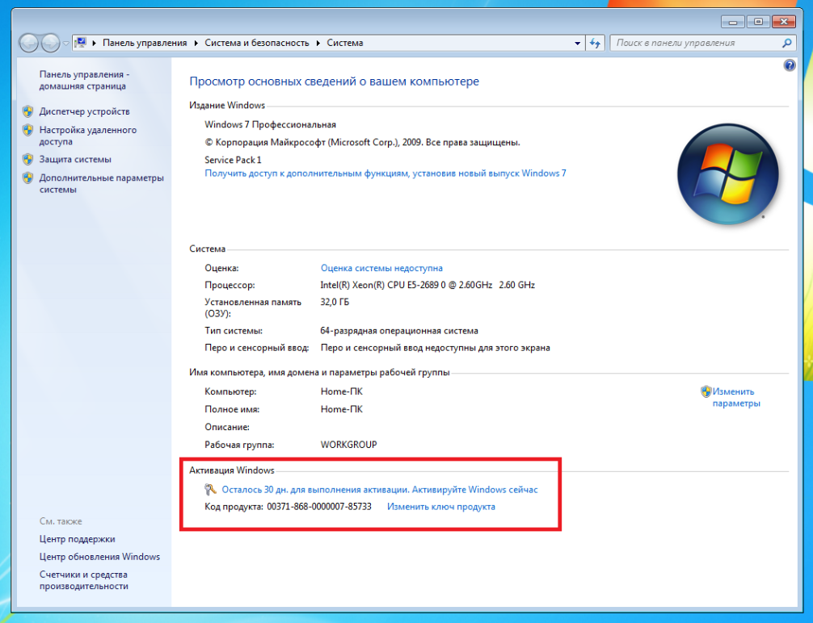Open the Изменить ключ продукта link
The image size is (813, 623).
440,507
